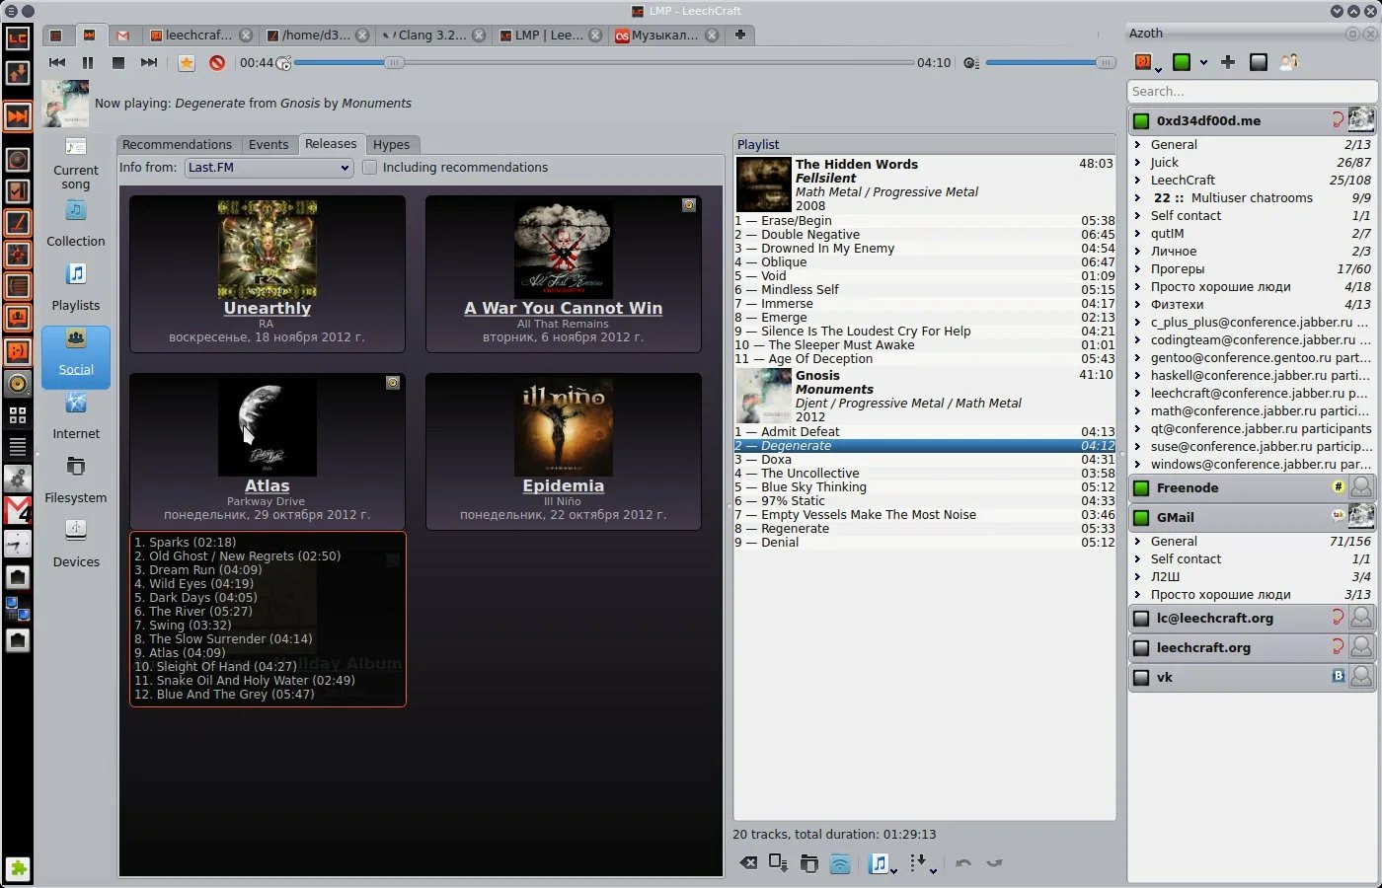Click the red ban-track icon
This screenshot has height=888, width=1382.
tap(217, 63)
